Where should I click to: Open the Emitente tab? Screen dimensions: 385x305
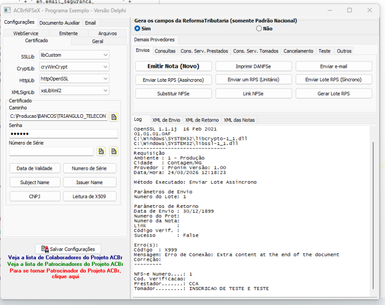[x=68, y=33]
